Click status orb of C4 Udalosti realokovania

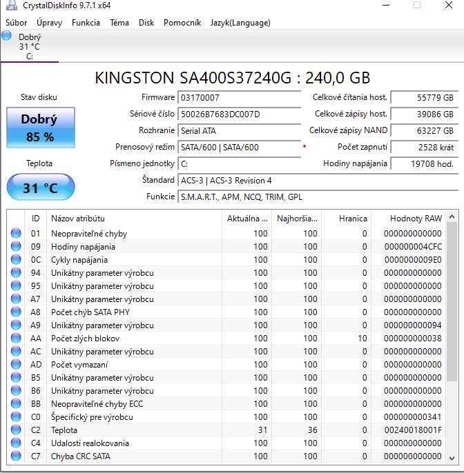tap(16, 443)
